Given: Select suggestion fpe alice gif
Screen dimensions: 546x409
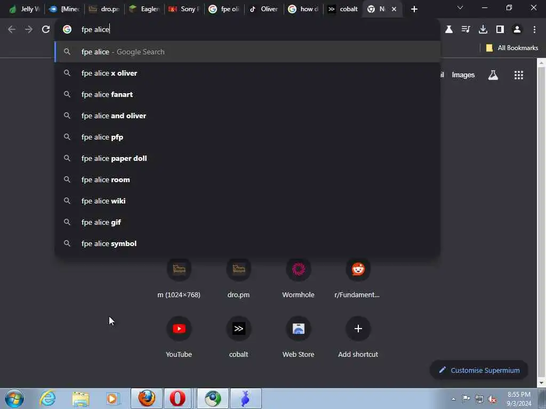Looking at the screenshot, I should (x=247, y=222).
